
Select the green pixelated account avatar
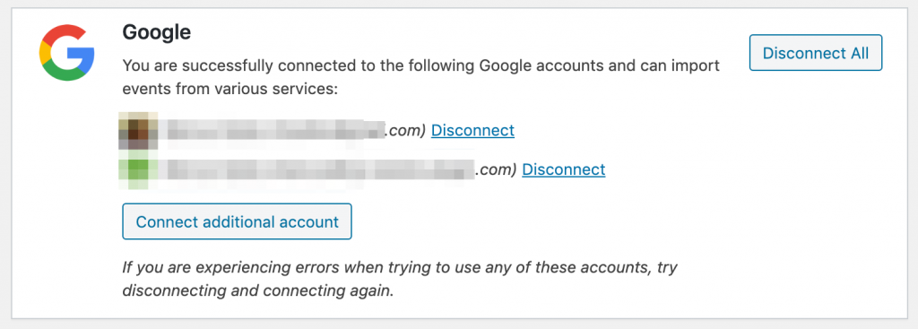click(139, 170)
